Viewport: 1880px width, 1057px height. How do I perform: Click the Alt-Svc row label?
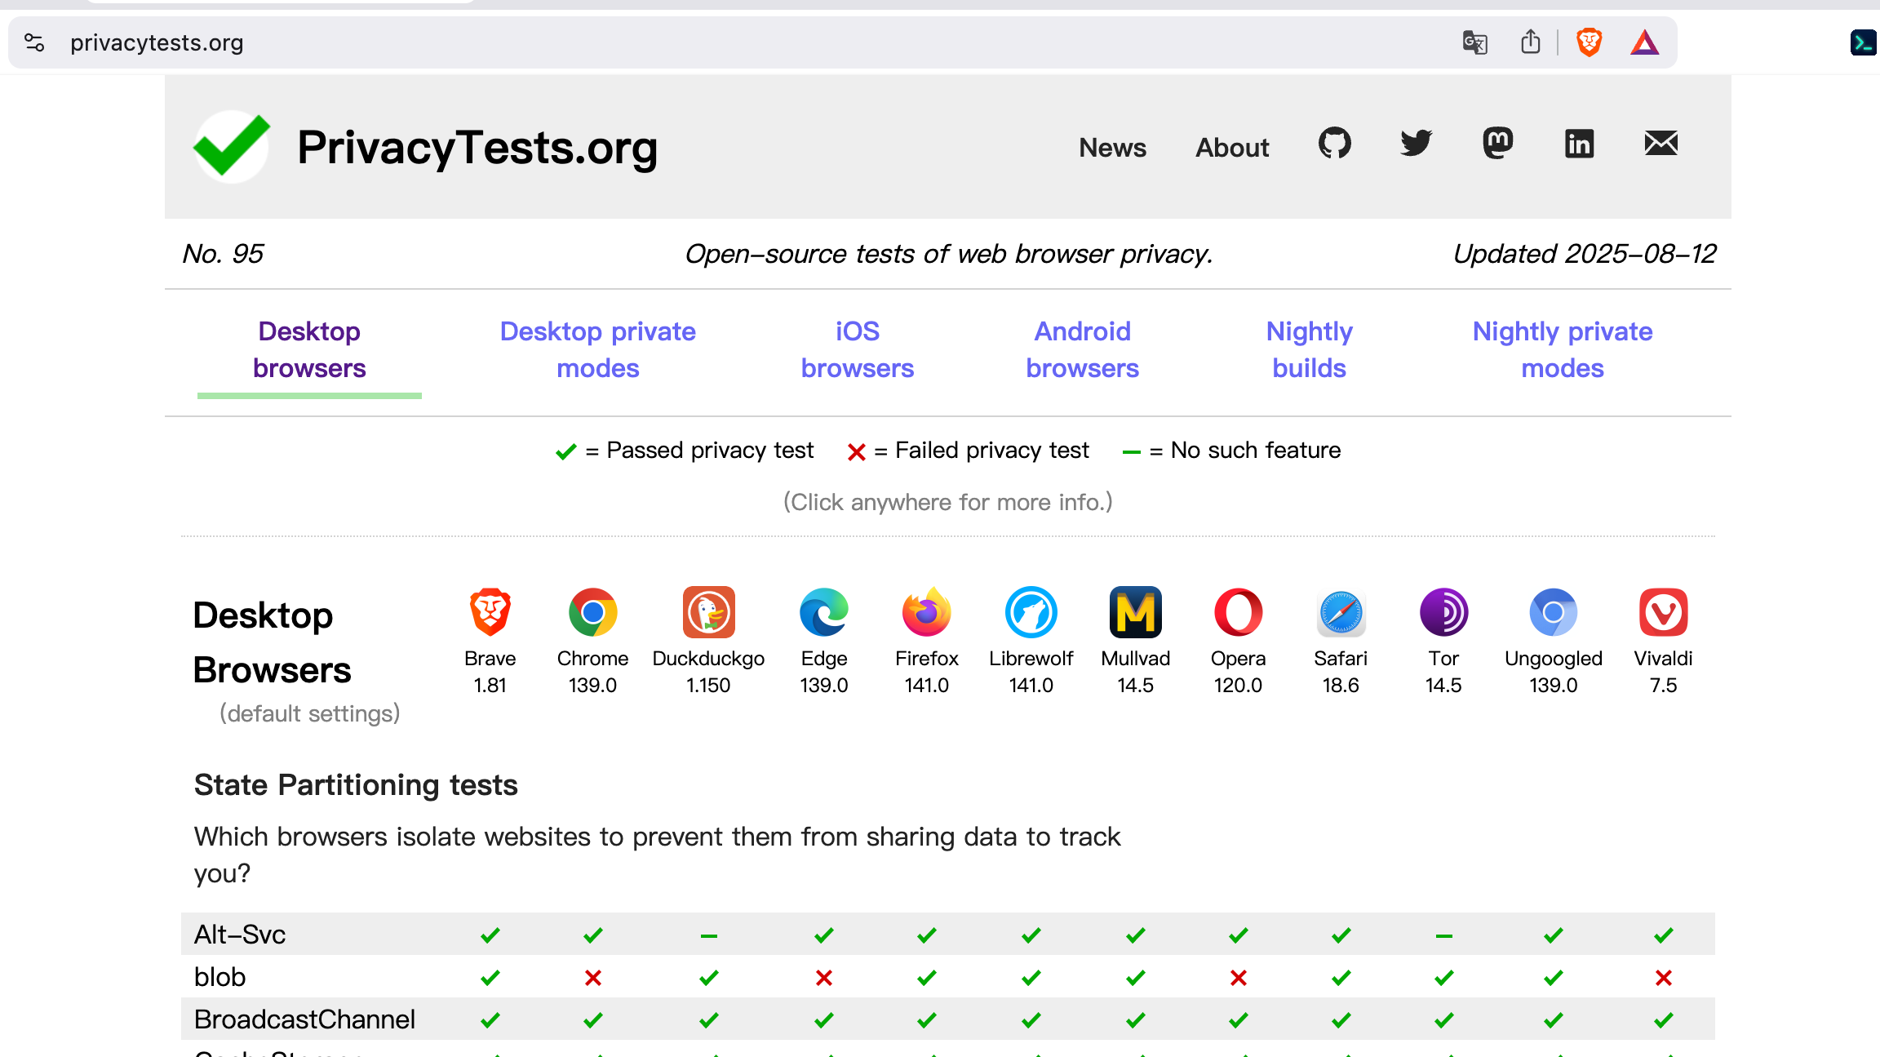pyautogui.click(x=240, y=935)
